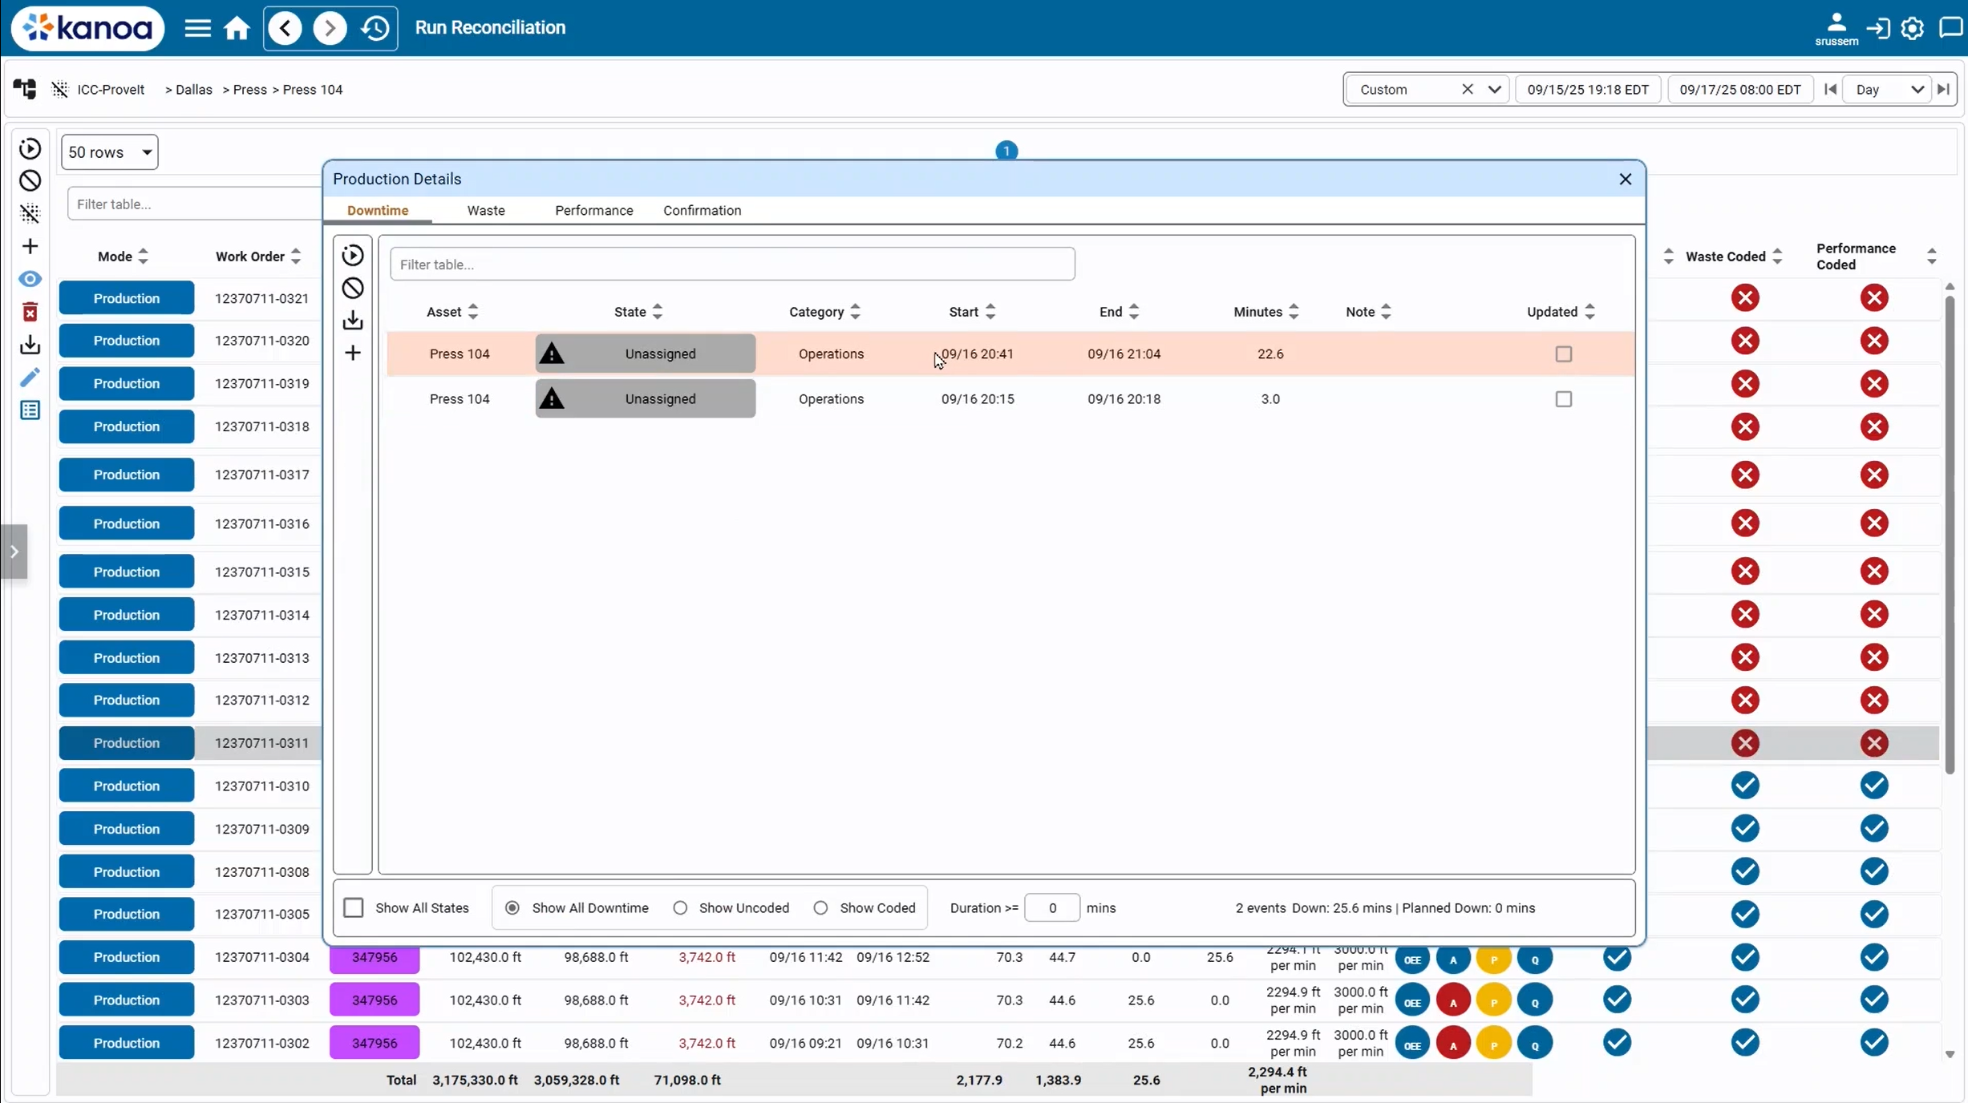Click the red delete trash icon in left sidebar
The image size is (1968, 1103).
30,312
